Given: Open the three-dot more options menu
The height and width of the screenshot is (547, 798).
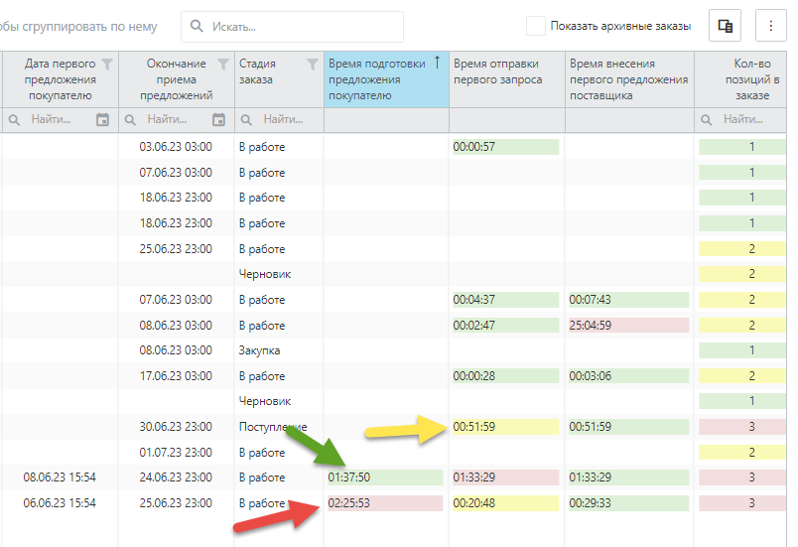Looking at the screenshot, I should [771, 27].
